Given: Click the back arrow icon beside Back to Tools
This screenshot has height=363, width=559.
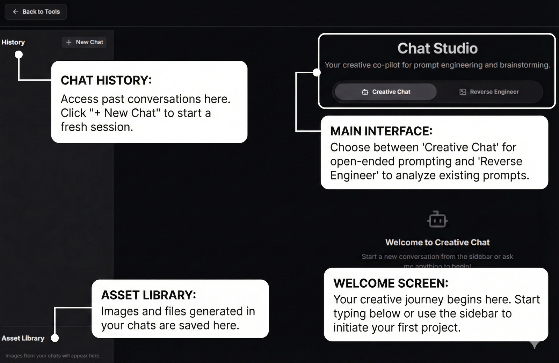Looking at the screenshot, I should coord(15,12).
